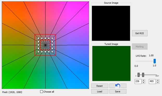This screenshot has width=162, height=96.
Task: Click the Get ROI button
Action: tap(140, 33)
